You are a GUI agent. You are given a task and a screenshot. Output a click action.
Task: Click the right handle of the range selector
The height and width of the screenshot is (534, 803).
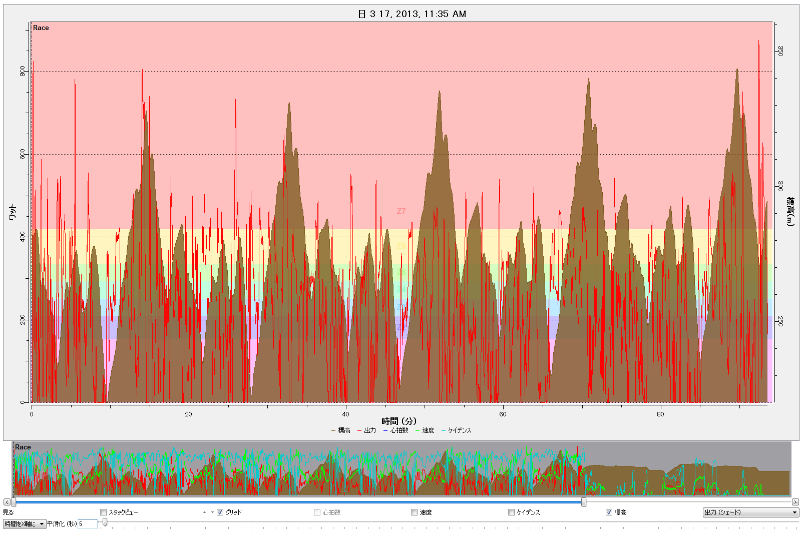coord(584,502)
